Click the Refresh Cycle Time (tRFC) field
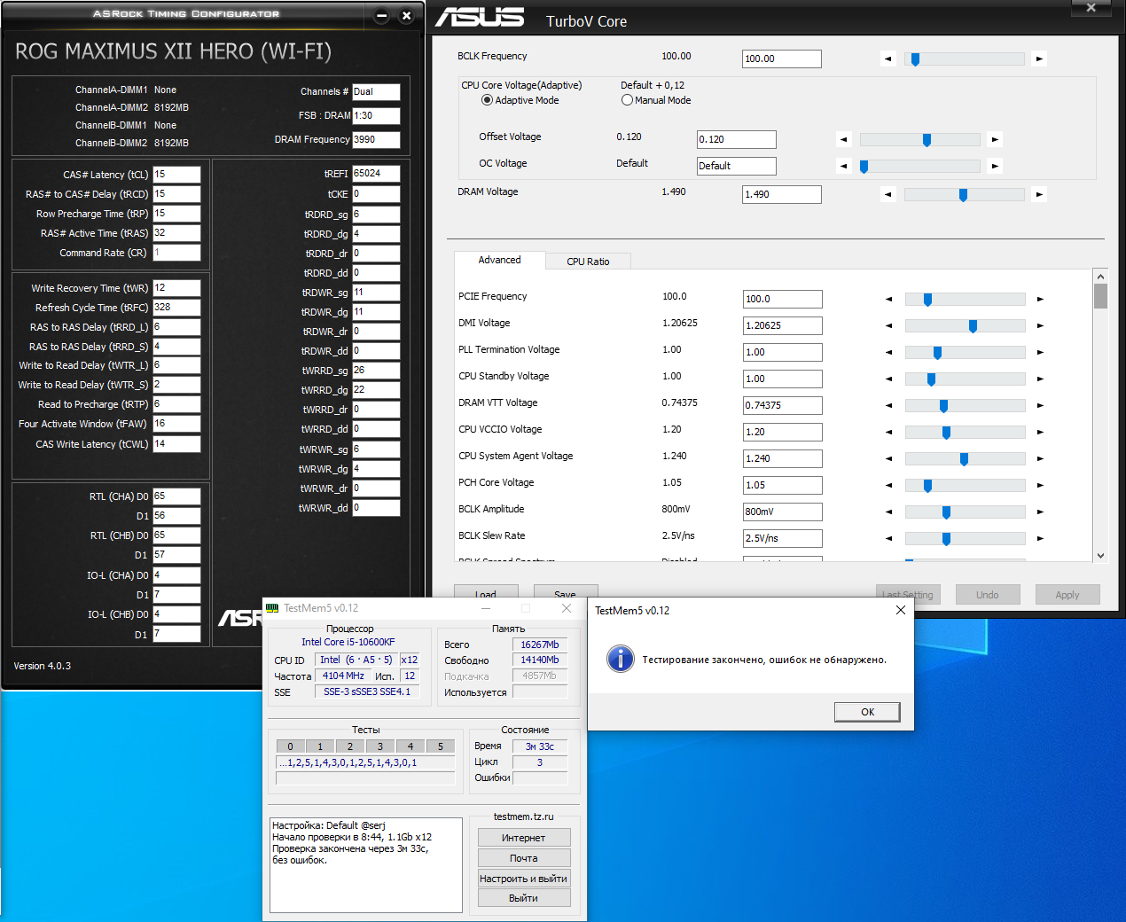The width and height of the screenshot is (1126, 922). (x=176, y=308)
